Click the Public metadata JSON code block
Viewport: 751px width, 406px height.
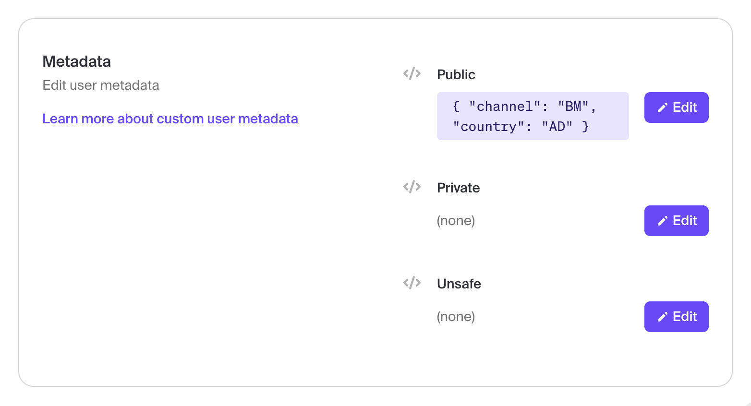533,116
